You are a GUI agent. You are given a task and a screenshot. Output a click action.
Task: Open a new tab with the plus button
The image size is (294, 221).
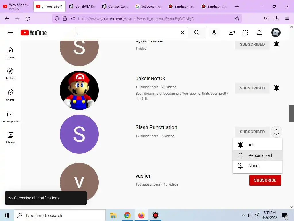(x=237, y=7)
